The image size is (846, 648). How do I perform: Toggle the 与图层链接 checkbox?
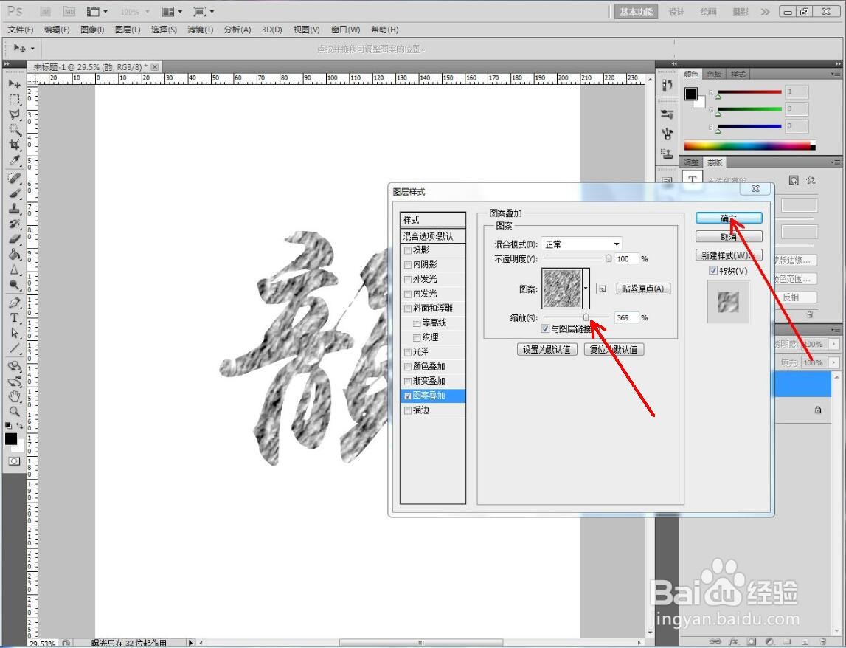[x=546, y=328]
